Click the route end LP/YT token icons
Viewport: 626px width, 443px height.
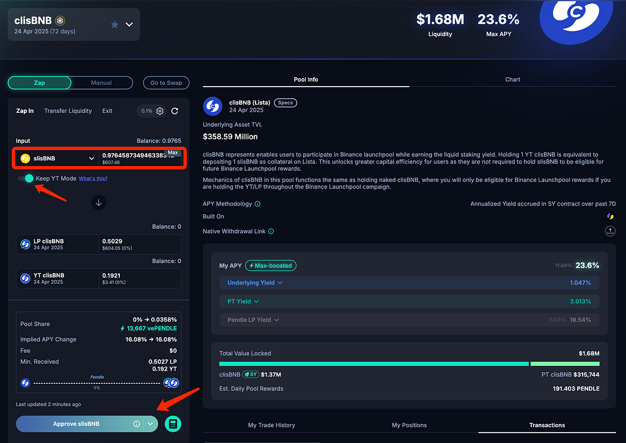pyautogui.click(x=171, y=383)
